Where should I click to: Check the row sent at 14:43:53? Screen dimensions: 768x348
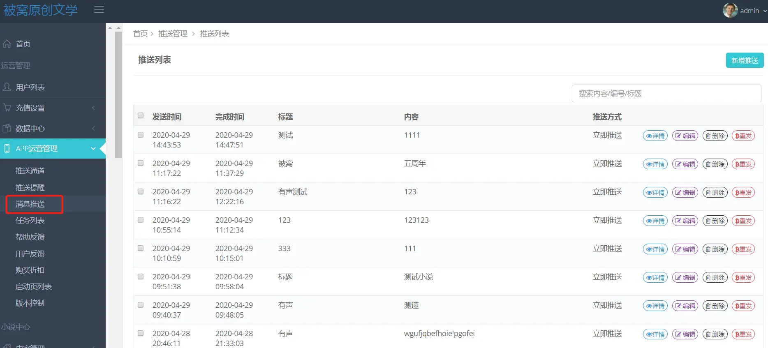pyautogui.click(x=141, y=135)
